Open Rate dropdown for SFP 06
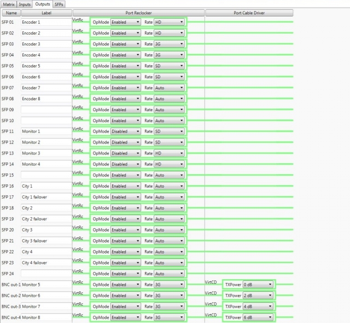Image resolution: width=350 pixels, height=323 pixels. [x=169, y=77]
